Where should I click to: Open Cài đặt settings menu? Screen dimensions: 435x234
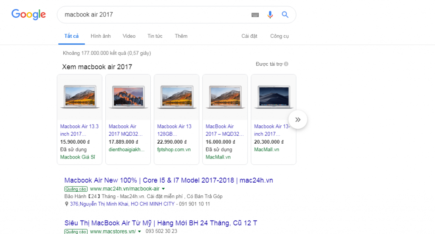click(x=249, y=36)
